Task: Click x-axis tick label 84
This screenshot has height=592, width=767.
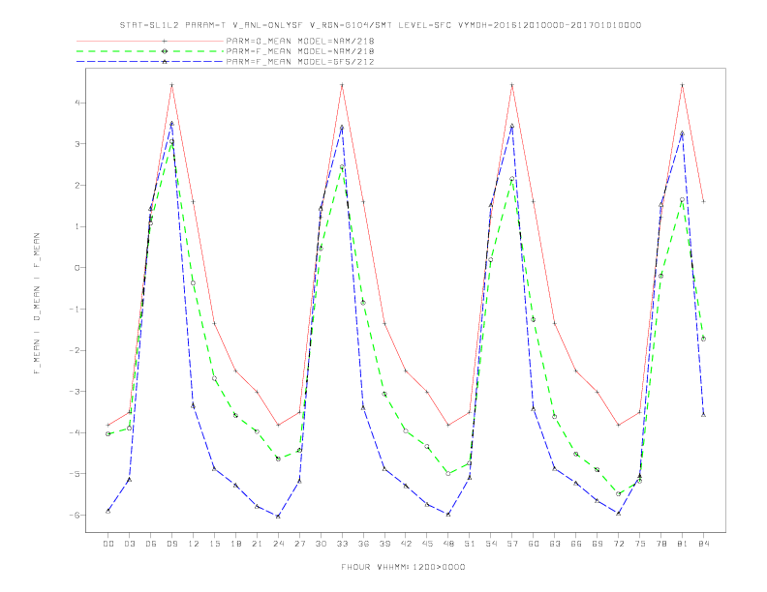Action: pos(704,544)
